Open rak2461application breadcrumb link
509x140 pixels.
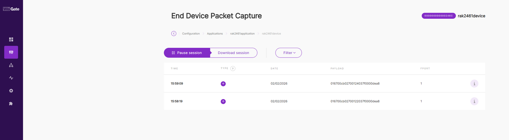[x=242, y=34]
